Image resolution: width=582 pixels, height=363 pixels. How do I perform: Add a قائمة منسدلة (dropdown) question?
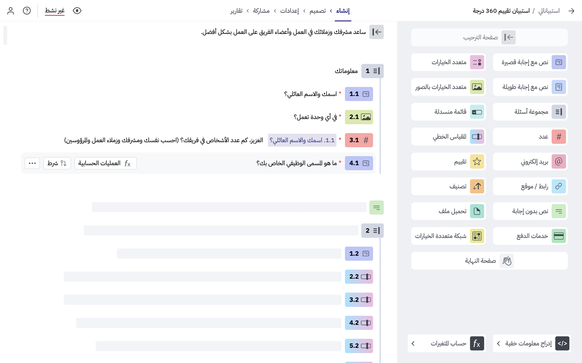pyautogui.click(x=448, y=112)
